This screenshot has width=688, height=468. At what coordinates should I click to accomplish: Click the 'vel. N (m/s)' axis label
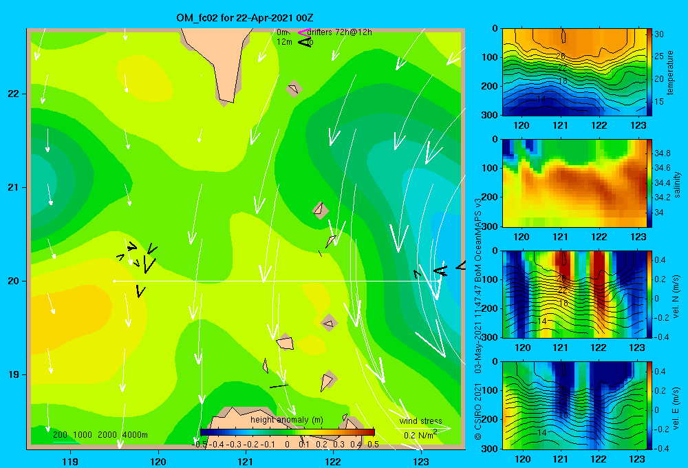676,297
